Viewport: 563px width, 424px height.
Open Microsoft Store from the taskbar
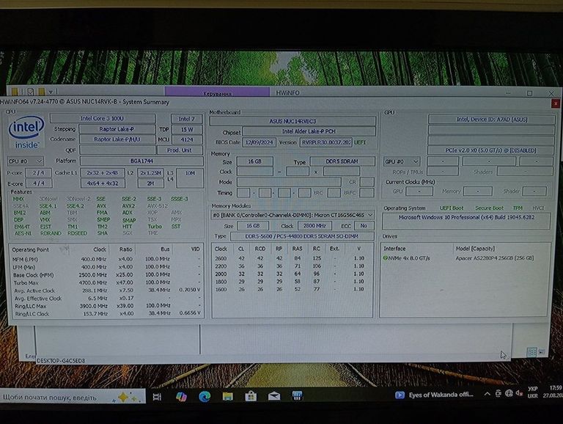click(x=251, y=396)
